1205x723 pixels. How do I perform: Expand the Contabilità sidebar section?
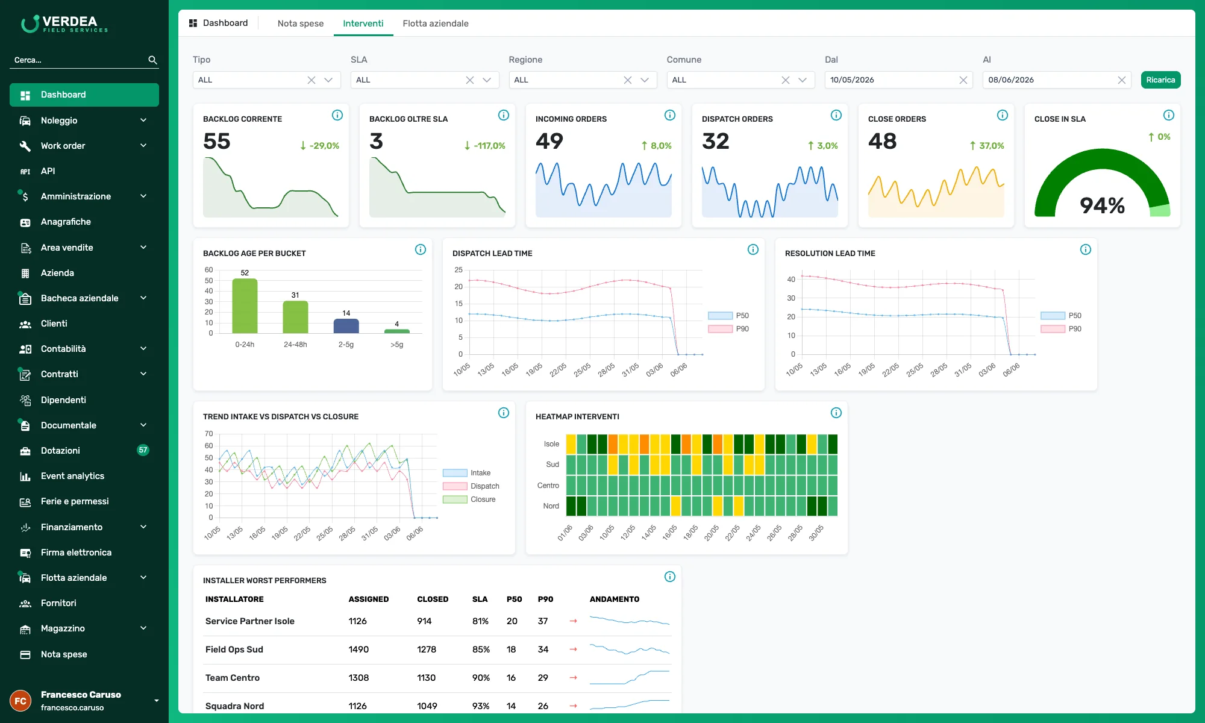click(x=143, y=349)
